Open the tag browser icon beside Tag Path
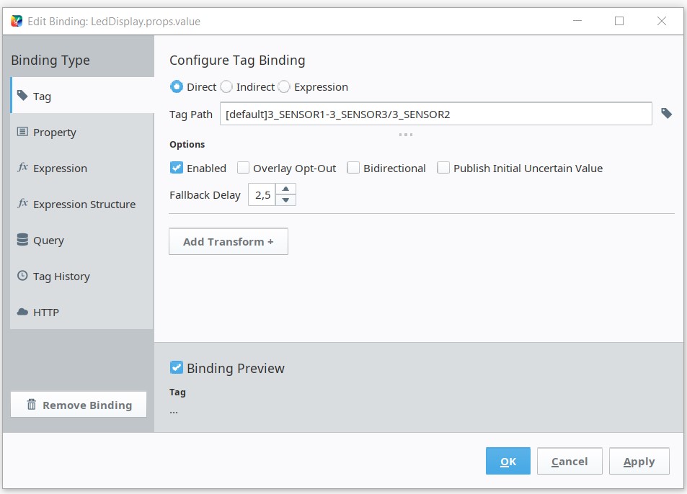This screenshot has height=494, width=687. point(666,113)
